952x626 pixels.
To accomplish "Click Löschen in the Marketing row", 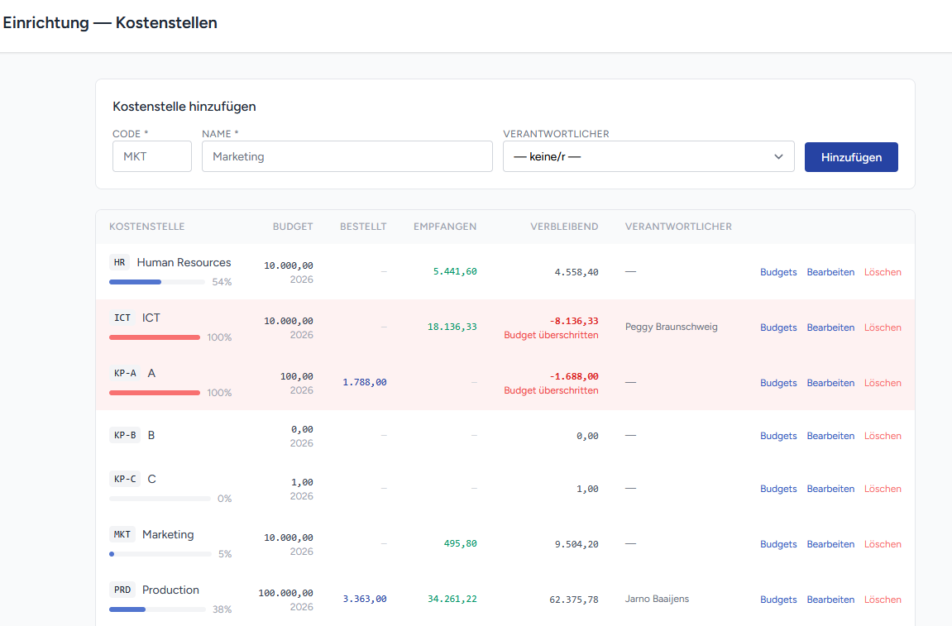I will (x=883, y=544).
